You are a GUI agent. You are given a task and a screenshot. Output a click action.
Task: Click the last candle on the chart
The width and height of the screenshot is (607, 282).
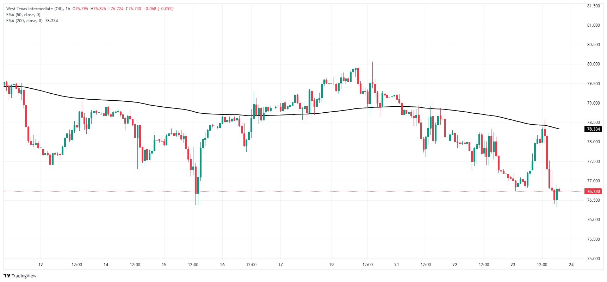point(559,190)
